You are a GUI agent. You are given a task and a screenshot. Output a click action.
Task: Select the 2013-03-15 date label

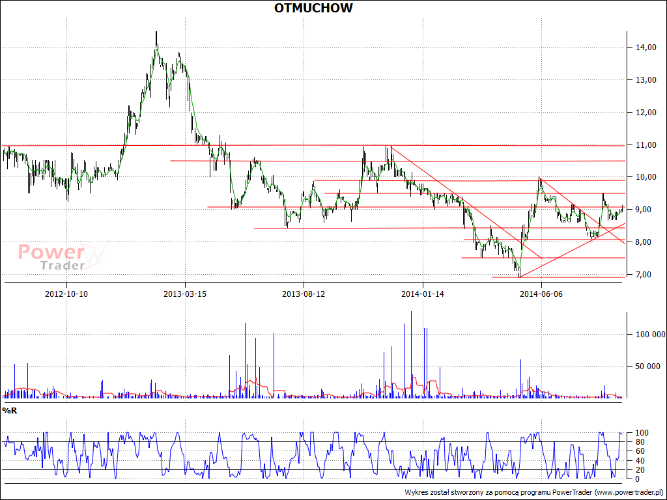tap(185, 294)
